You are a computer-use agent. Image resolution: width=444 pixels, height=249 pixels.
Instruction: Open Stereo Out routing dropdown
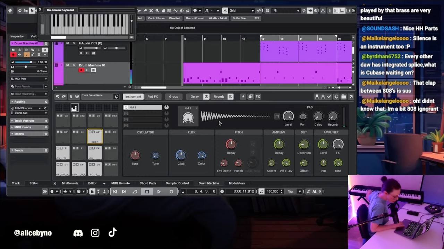[x=29, y=113]
